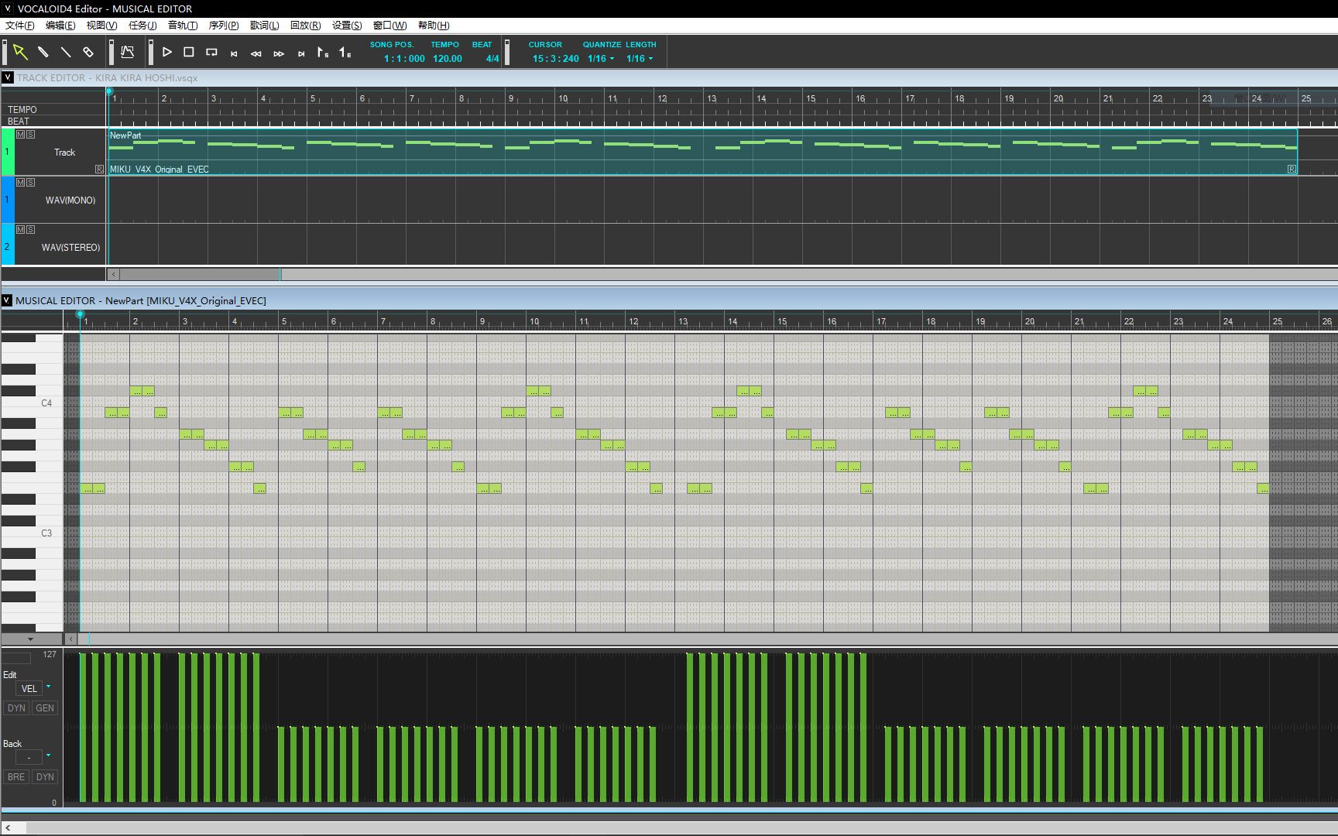
Task: Click the track editor scroll-left arrow
Action: (x=114, y=274)
